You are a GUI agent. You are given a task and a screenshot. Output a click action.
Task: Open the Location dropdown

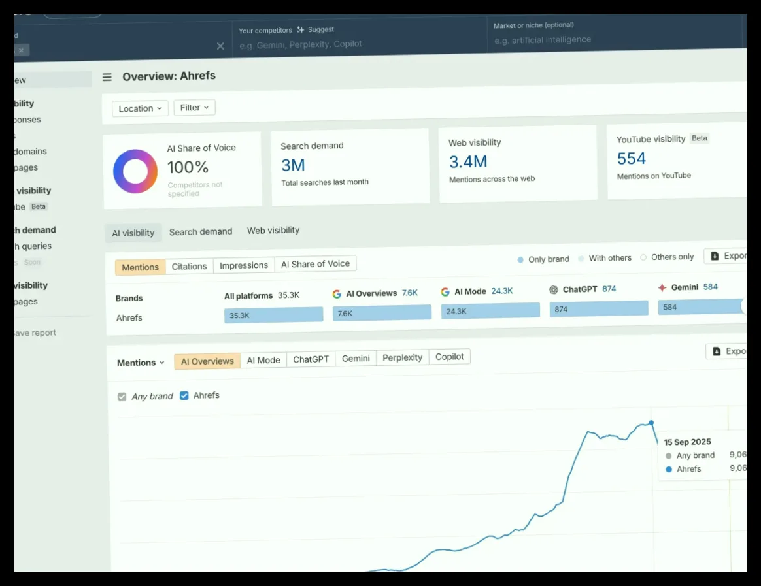pos(141,108)
